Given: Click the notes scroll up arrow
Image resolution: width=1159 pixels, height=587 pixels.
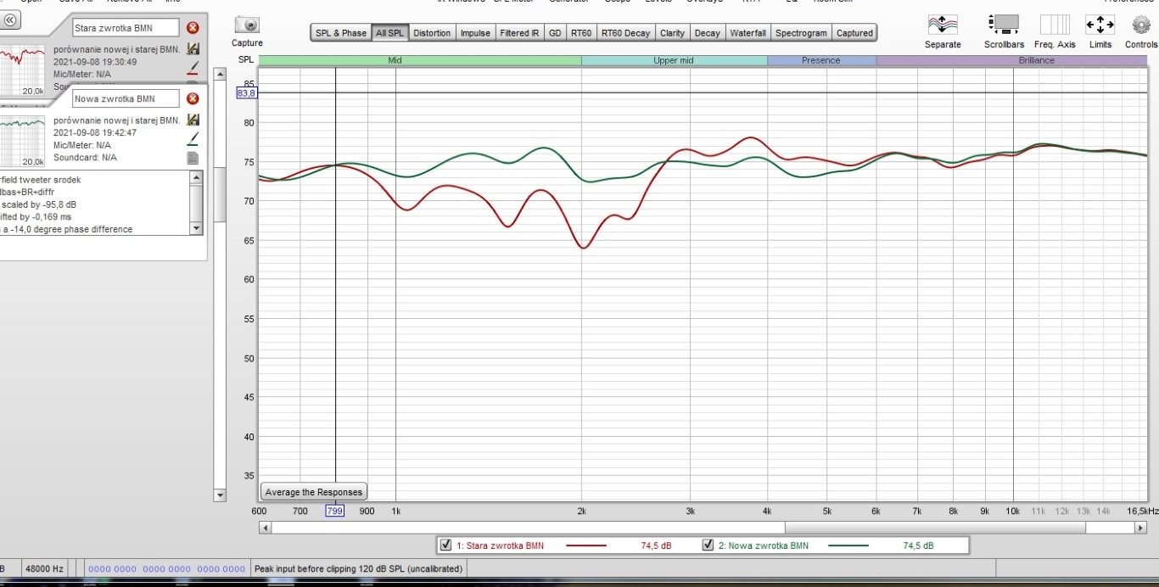Looking at the screenshot, I should tap(197, 178).
